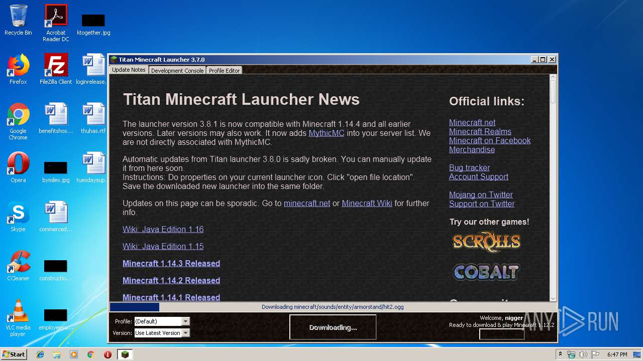Switch to the Development Console tab

click(177, 71)
